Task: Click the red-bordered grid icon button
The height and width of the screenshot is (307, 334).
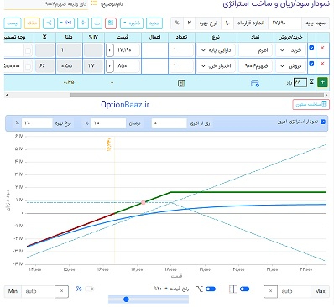Action: (x=111, y=23)
